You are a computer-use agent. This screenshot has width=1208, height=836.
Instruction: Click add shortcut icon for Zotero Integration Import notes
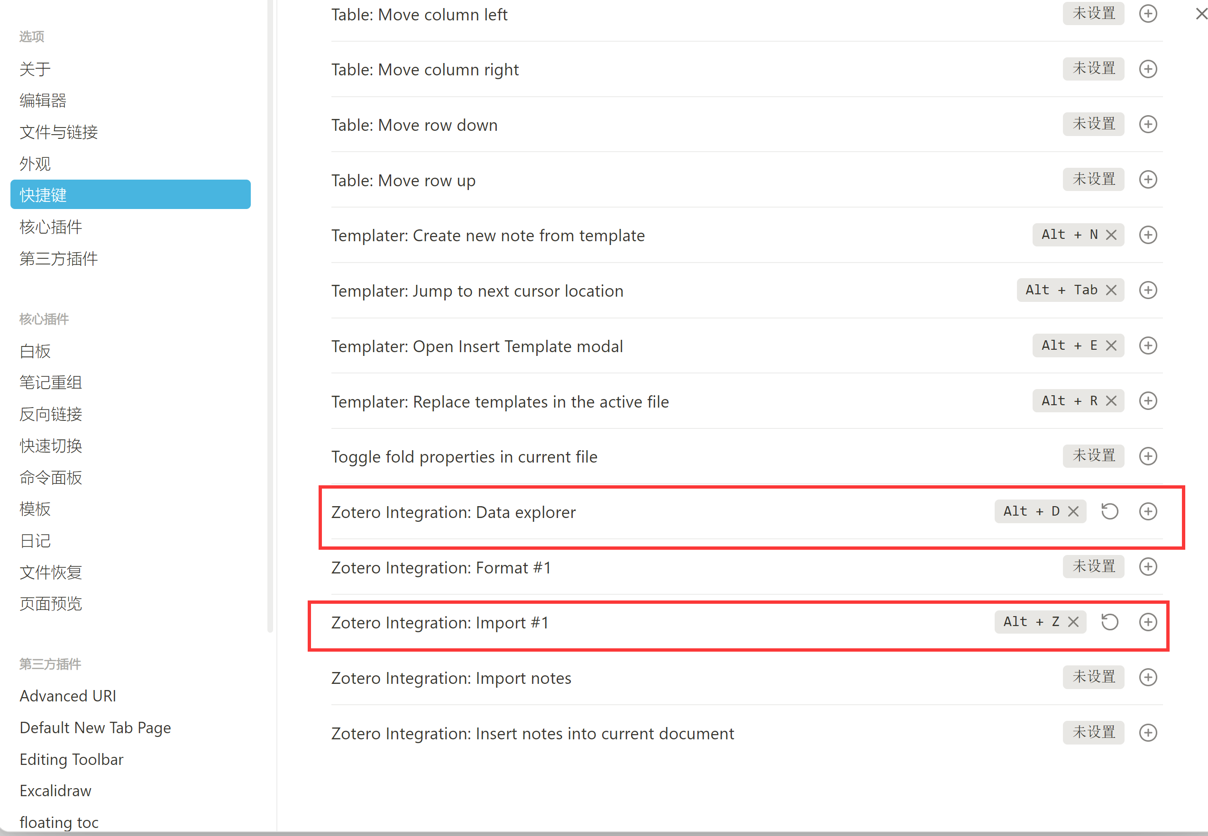(1150, 677)
